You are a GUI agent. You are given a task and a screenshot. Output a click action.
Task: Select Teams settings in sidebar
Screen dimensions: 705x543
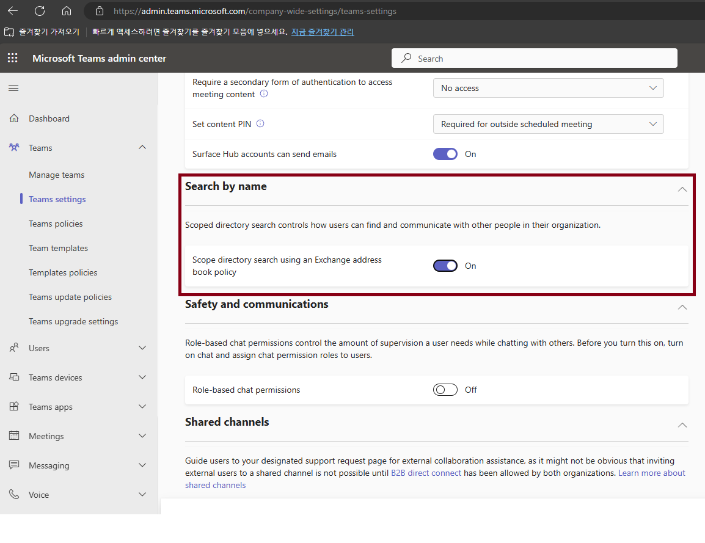[57, 199]
